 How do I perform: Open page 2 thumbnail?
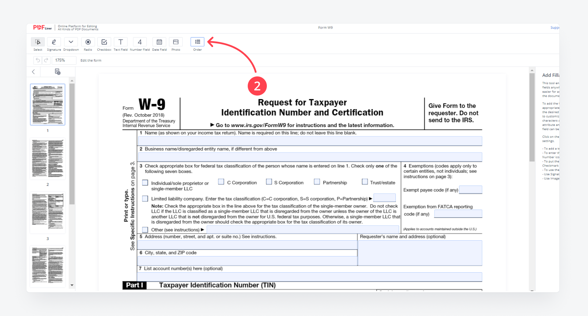pos(47,159)
